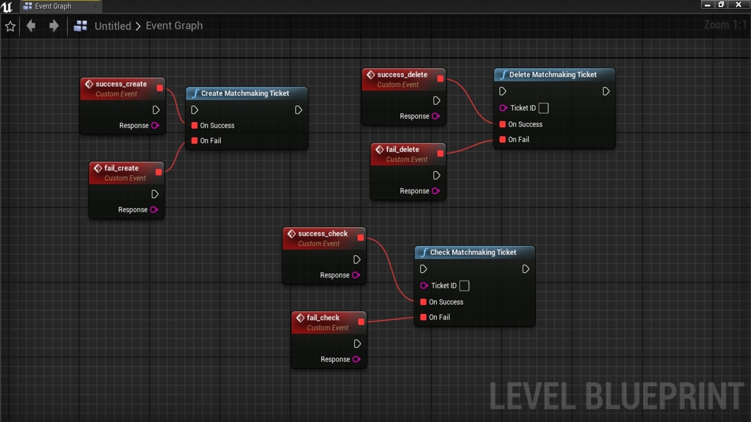This screenshot has width=751, height=422.
Task: Click the On Success pin on Create Matchmaking Ticket
Action: [x=194, y=125]
